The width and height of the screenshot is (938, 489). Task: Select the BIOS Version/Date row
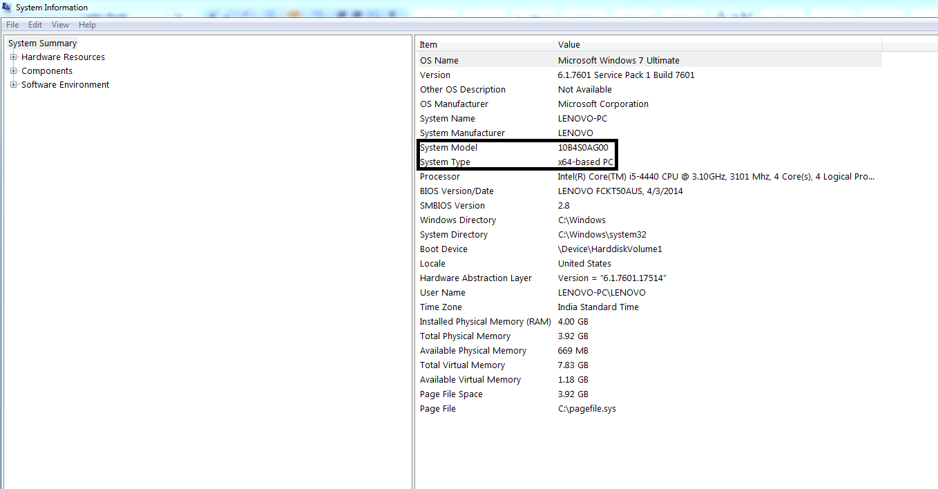tap(649, 191)
